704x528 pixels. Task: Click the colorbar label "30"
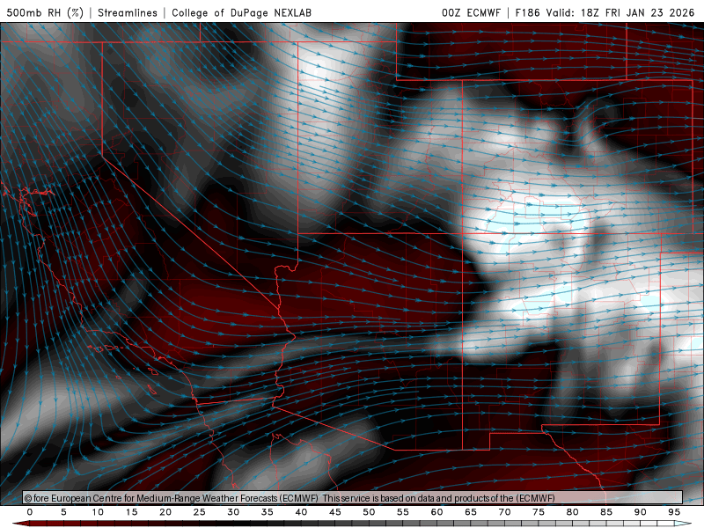tap(233, 512)
